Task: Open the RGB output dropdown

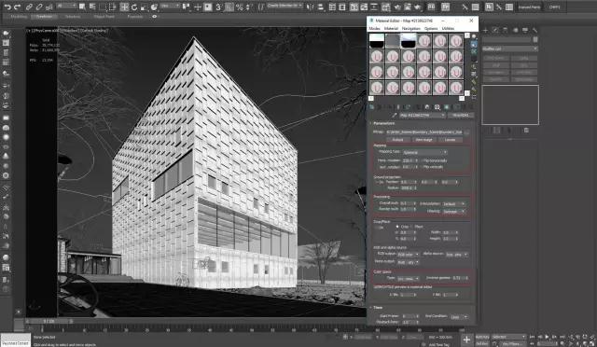Action: pos(409,254)
